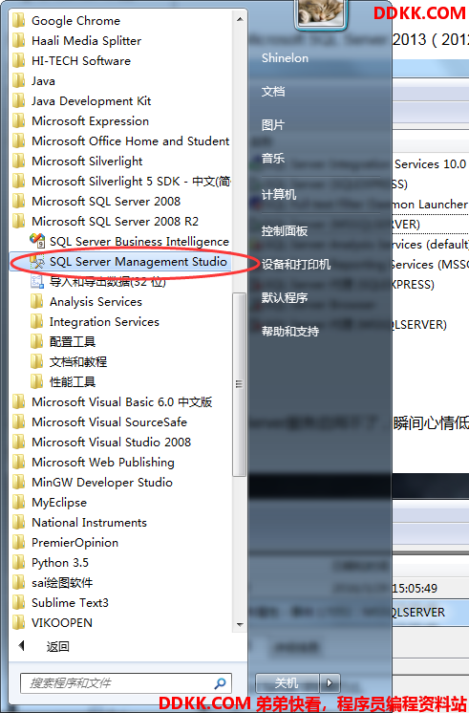
Task: Open the Google Chrome folder icon
Action: 19,20
